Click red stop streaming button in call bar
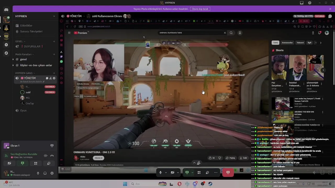Image resolution: width=335 pixels, height=188 pixels. (x=228, y=172)
